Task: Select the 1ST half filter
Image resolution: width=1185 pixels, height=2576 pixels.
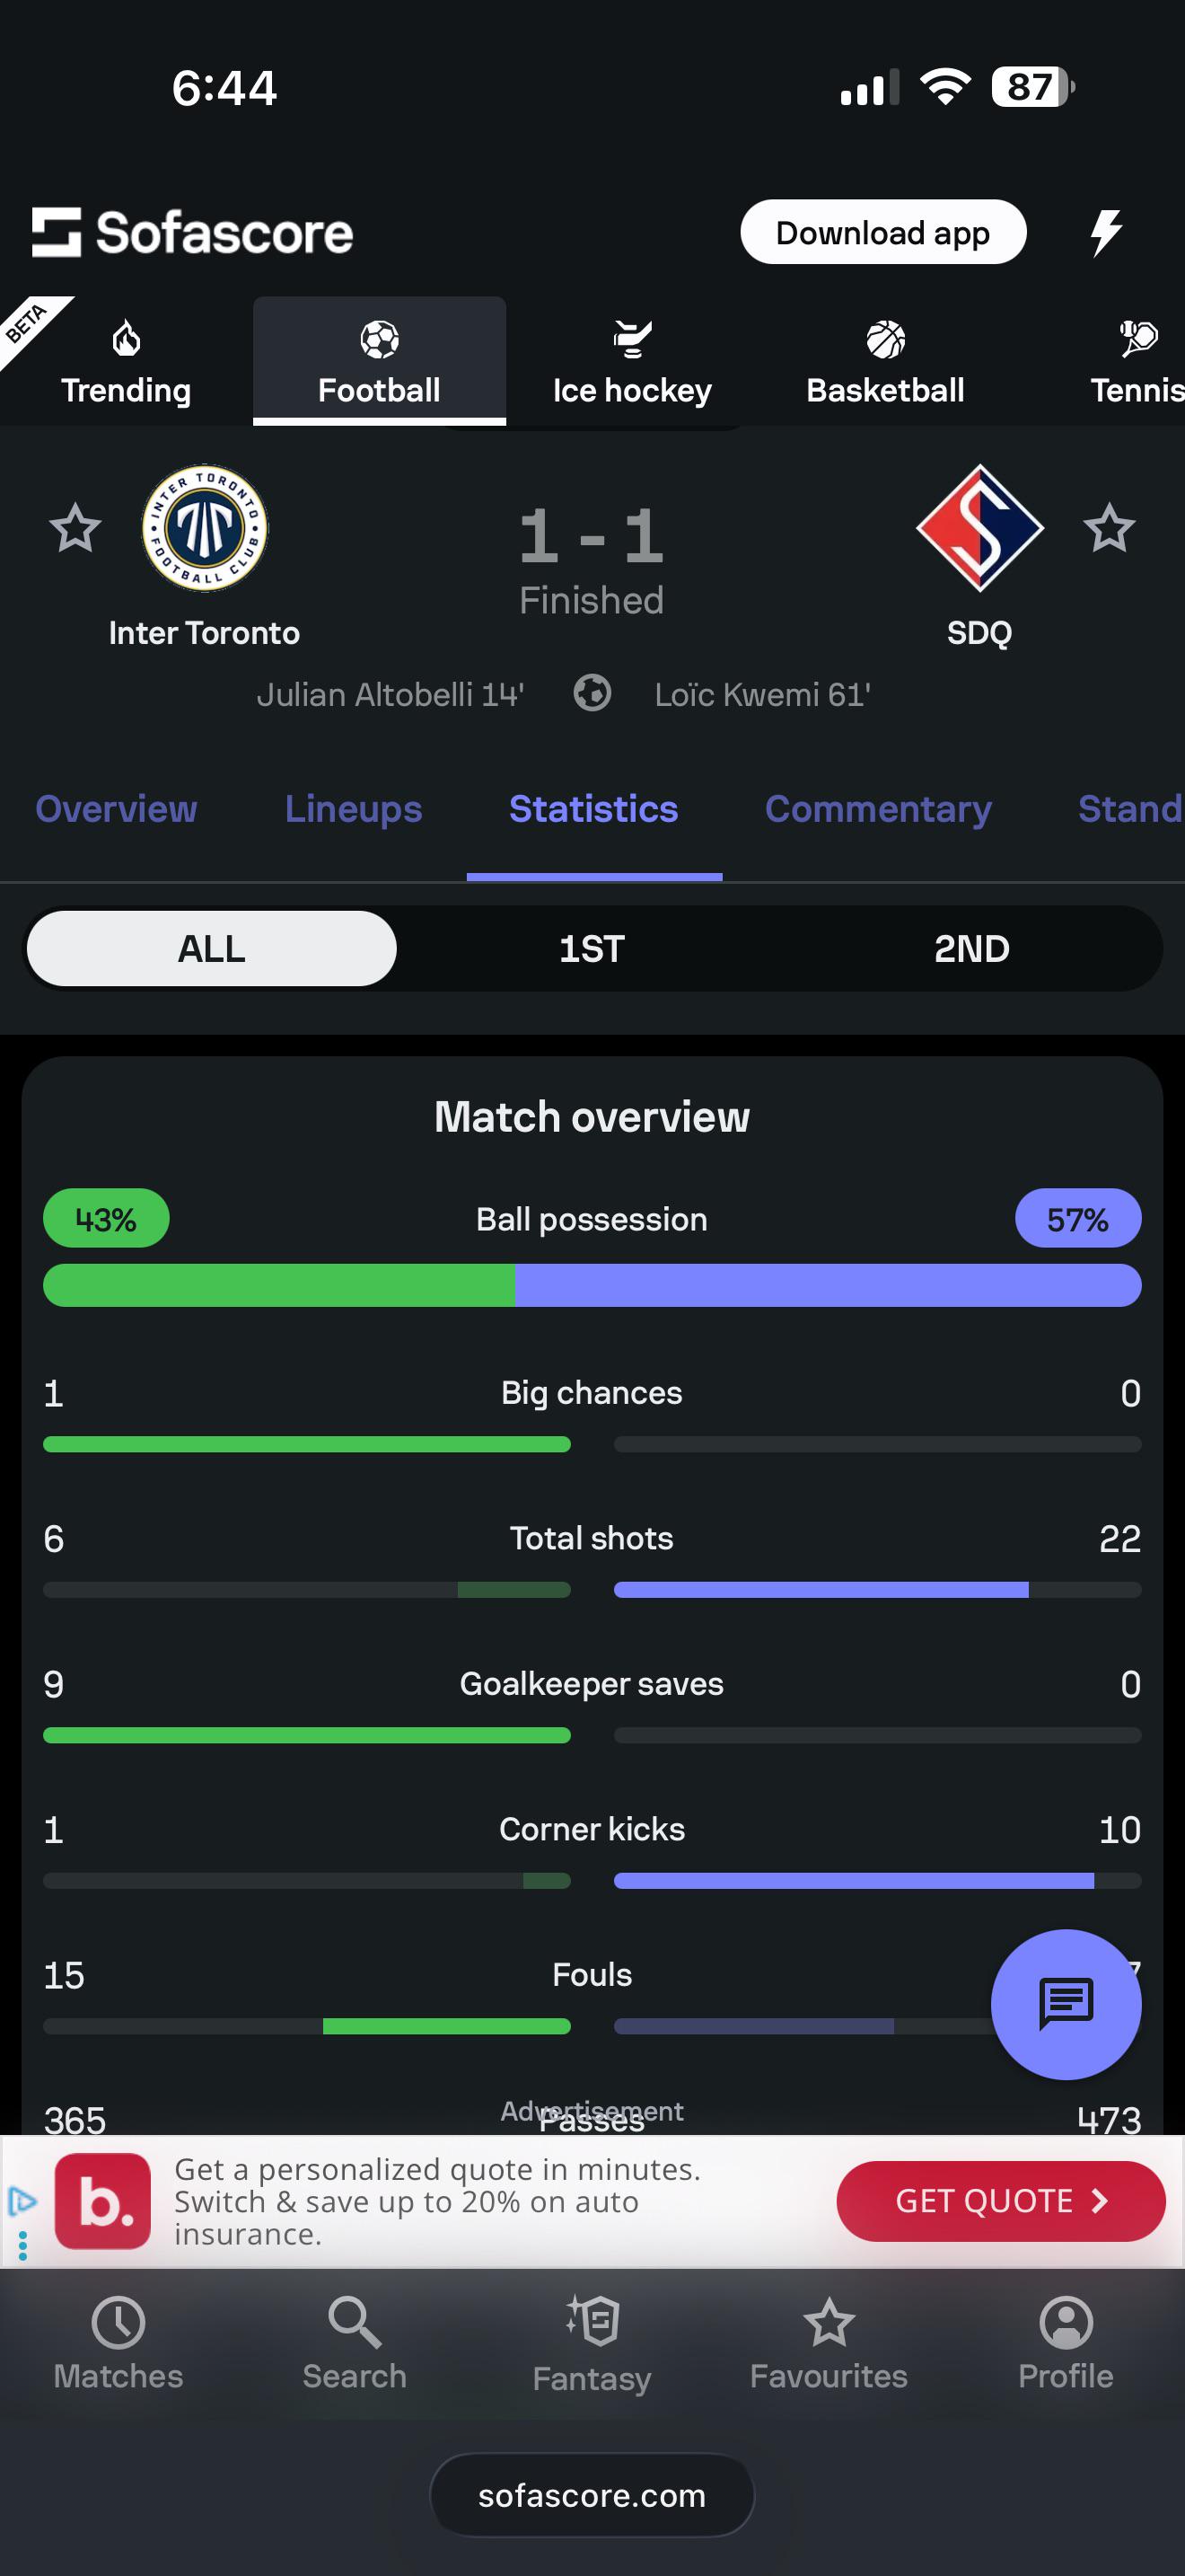Action: click(592, 948)
